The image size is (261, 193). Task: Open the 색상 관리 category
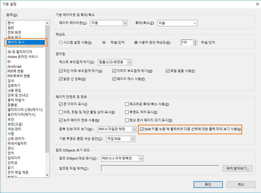click(x=13, y=129)
